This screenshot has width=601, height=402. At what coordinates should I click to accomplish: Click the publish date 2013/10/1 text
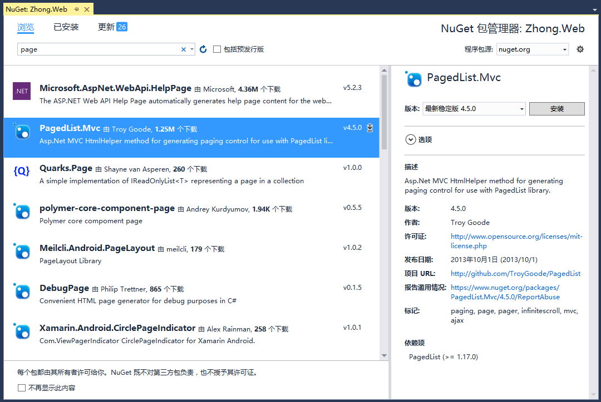494,260
